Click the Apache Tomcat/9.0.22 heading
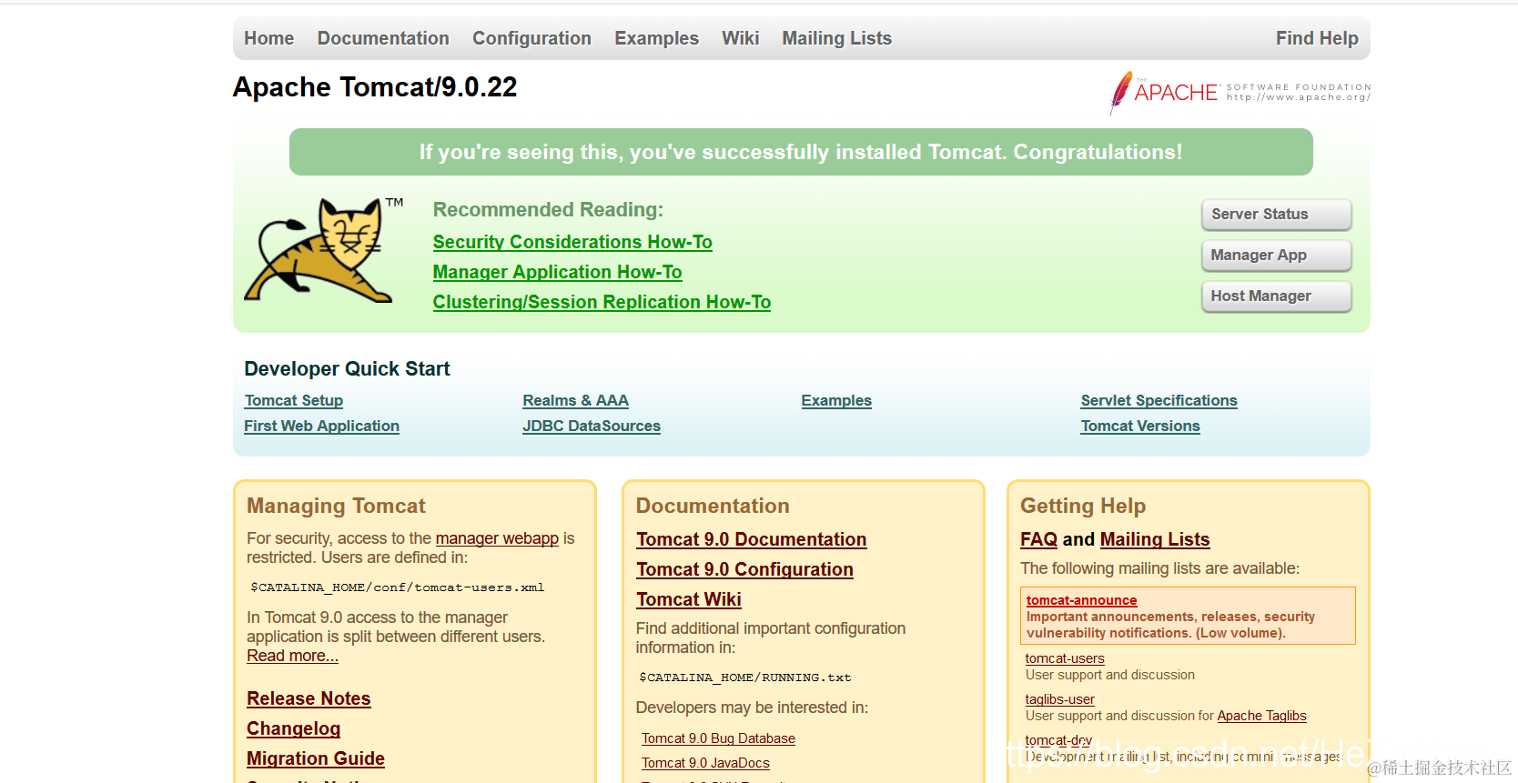The image size is (1518, 783). pos(375,87)
